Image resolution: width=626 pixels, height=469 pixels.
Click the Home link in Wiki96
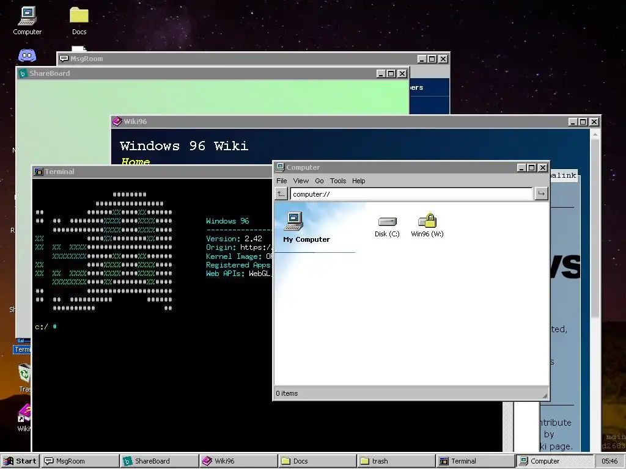tap(136, 161)
